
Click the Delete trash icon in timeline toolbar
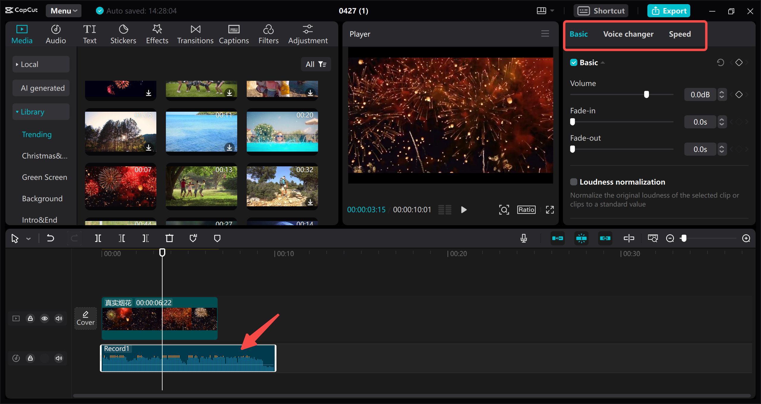pyautogui.click(x=169, y=238)
